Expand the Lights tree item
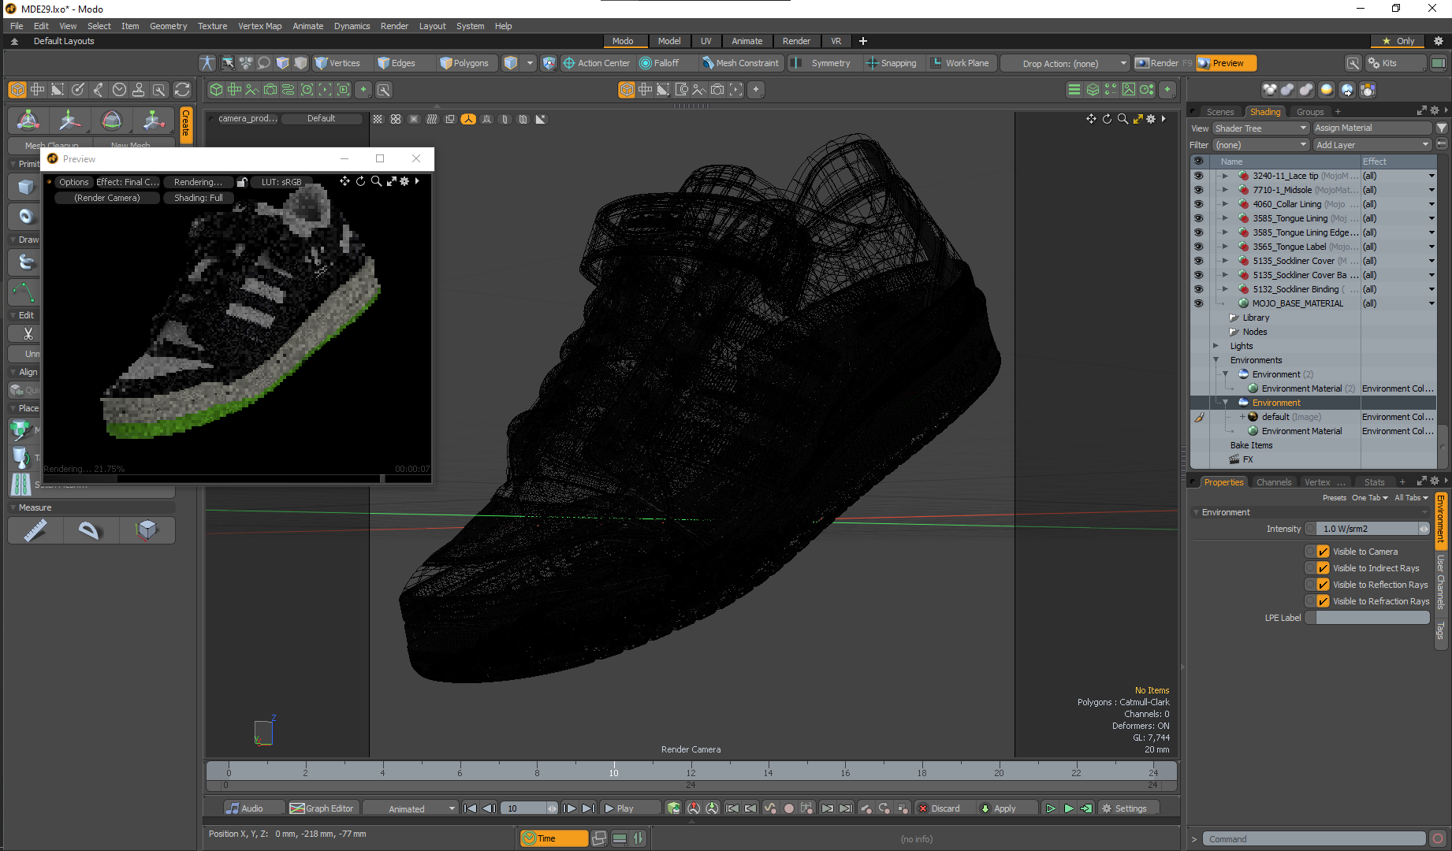Screen dimensions: 1452x851 click(x=1216, y=346)
